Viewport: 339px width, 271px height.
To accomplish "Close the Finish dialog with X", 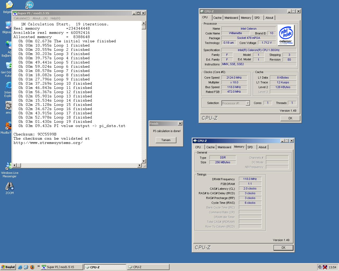I will click(180, 124).
